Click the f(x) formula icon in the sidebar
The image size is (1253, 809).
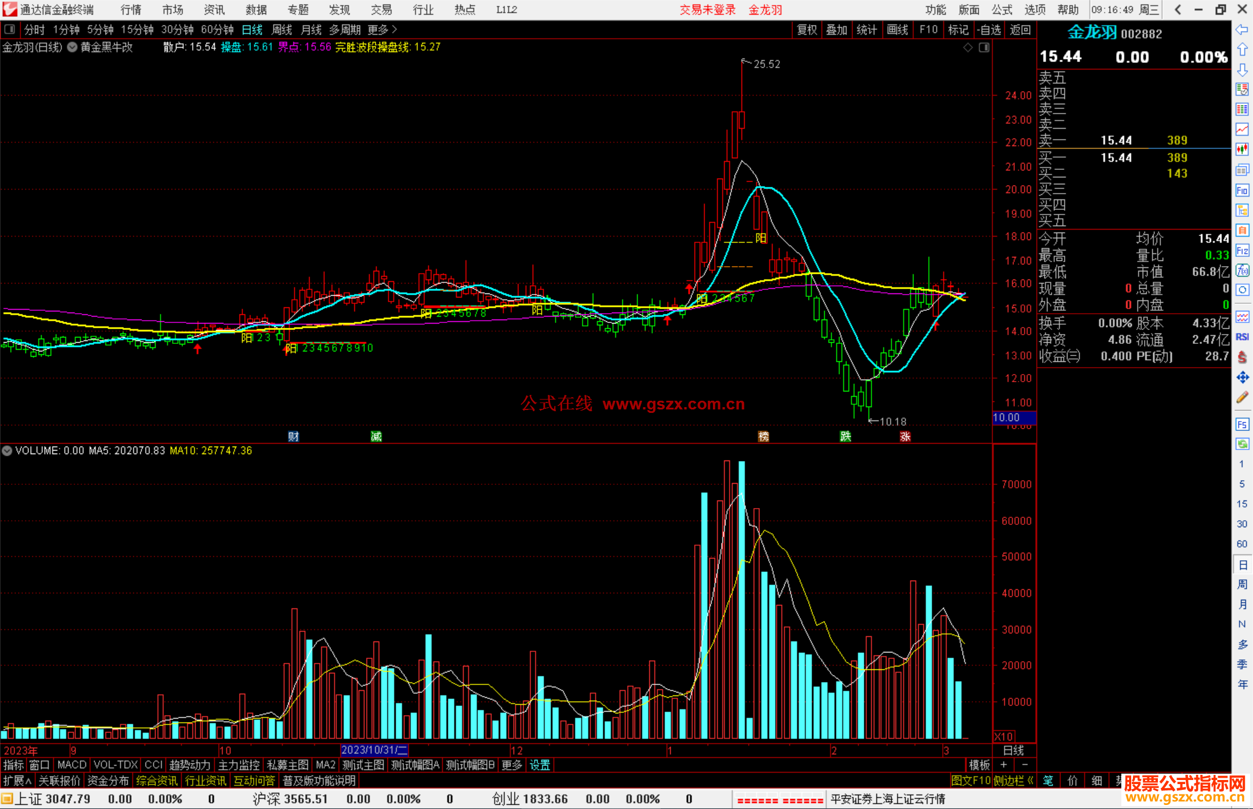[x=1242, y=270]
